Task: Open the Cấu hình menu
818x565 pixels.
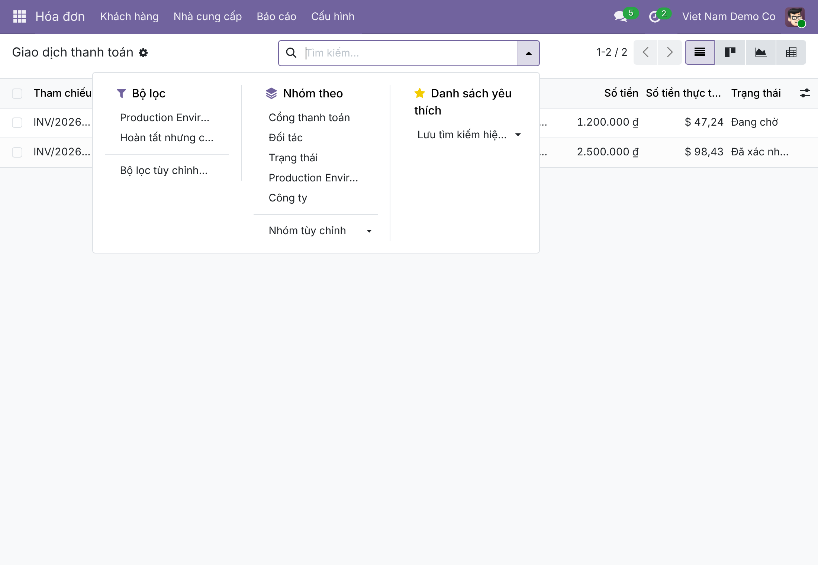Action: pos(333,17)
